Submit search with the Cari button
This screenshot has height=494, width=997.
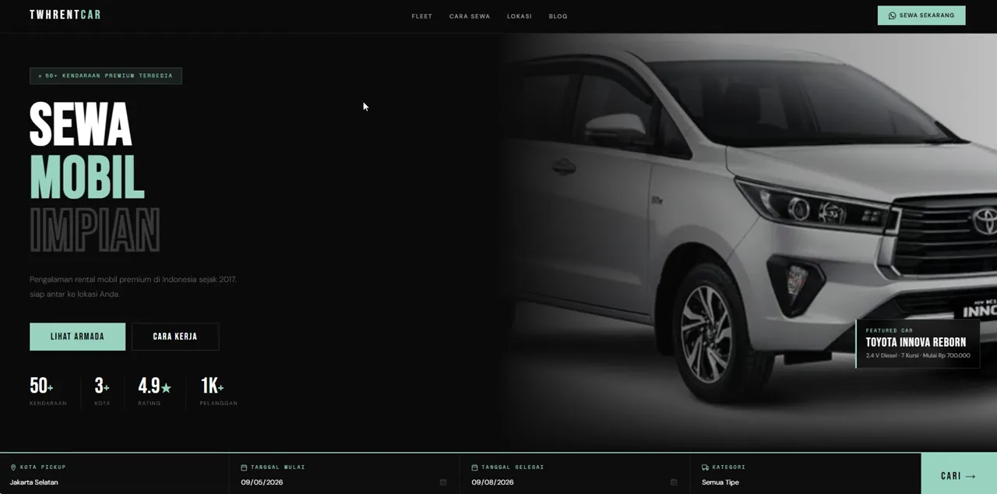coord(959,475)
